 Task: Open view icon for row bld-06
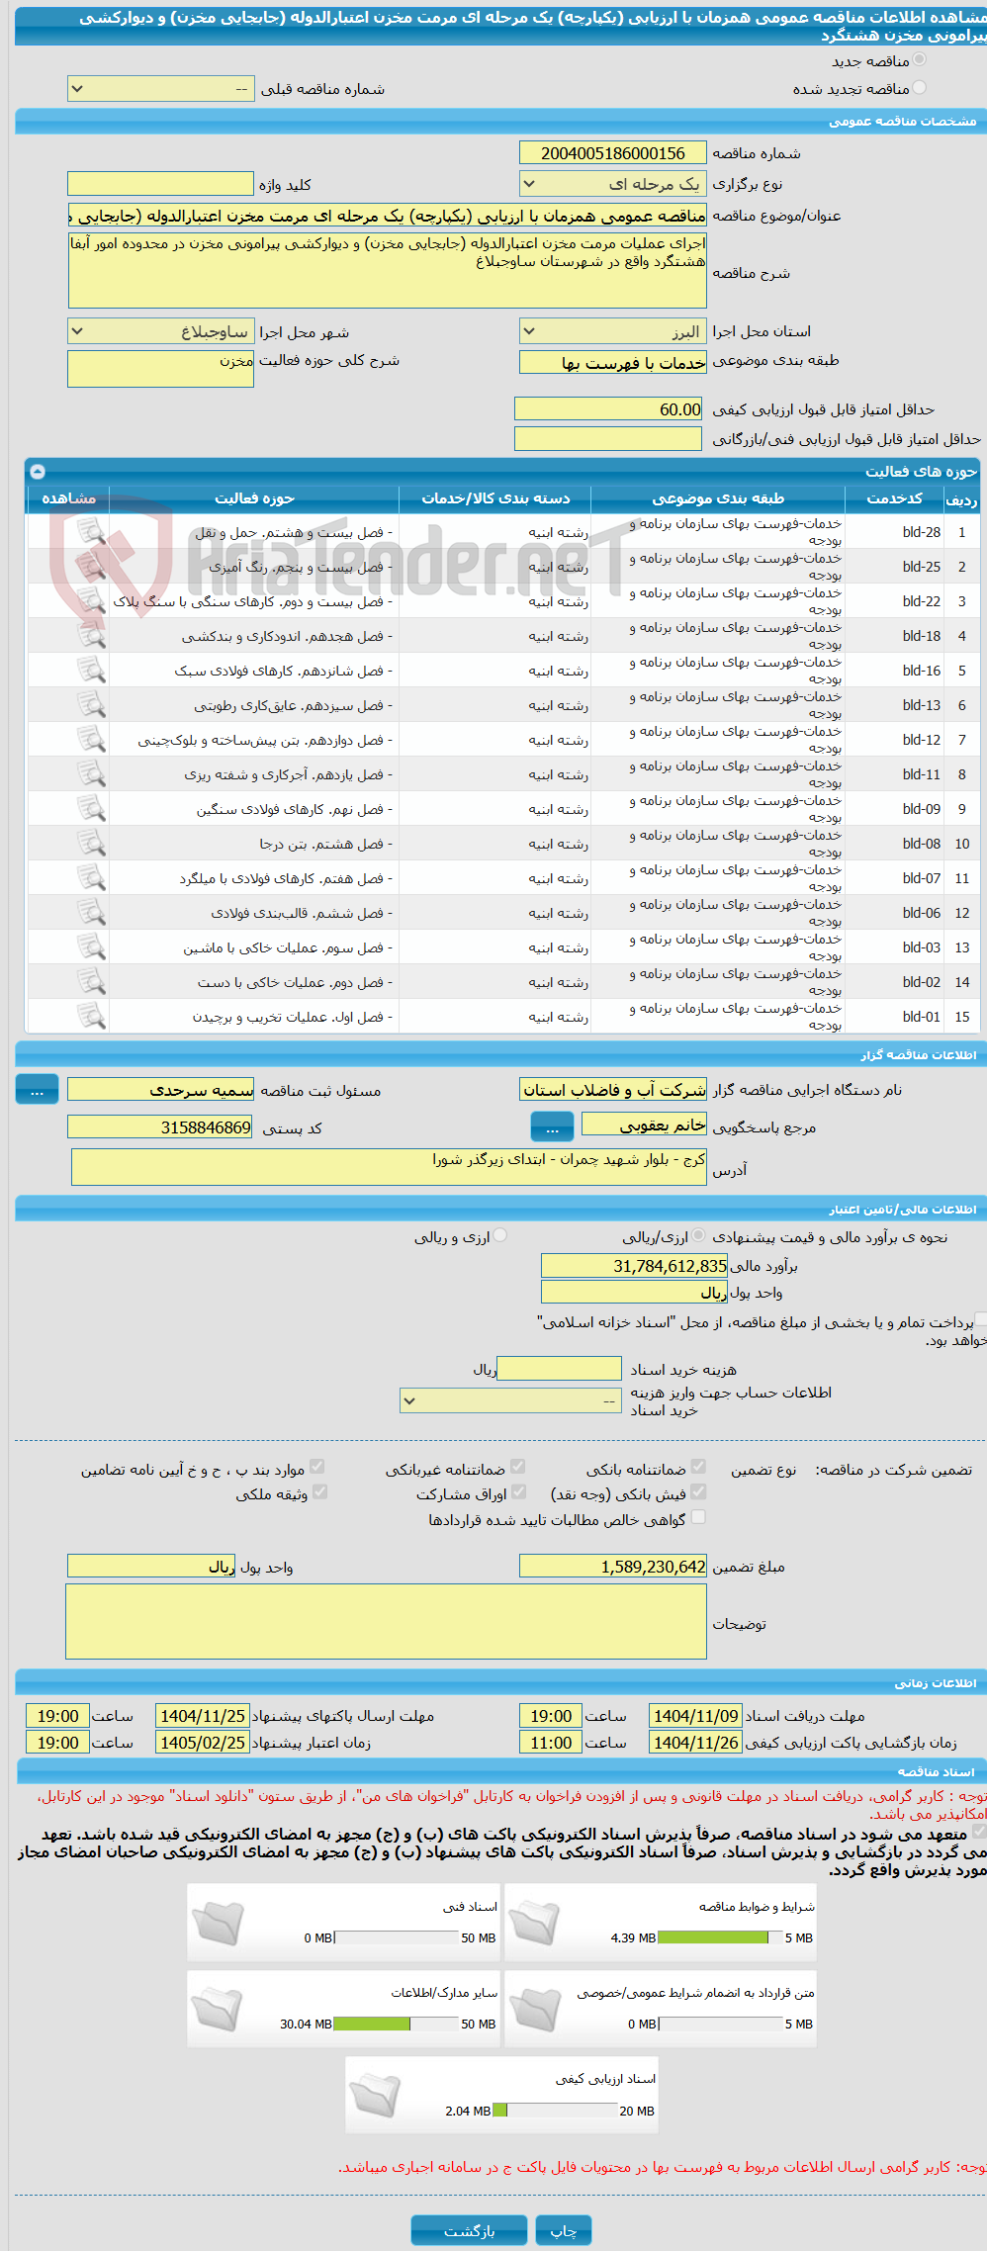point(91,913)
